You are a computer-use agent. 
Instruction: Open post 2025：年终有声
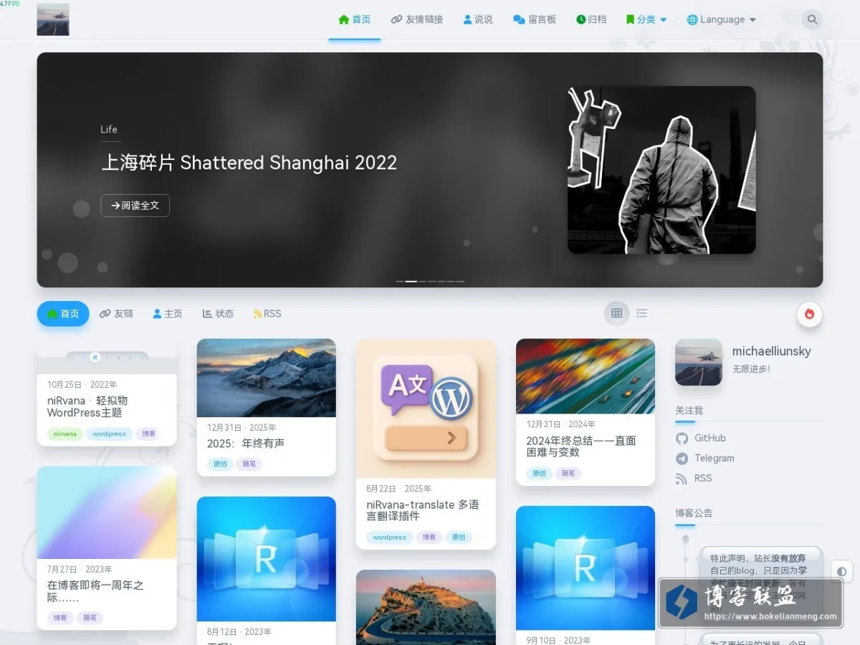click(x=246, y=444)
